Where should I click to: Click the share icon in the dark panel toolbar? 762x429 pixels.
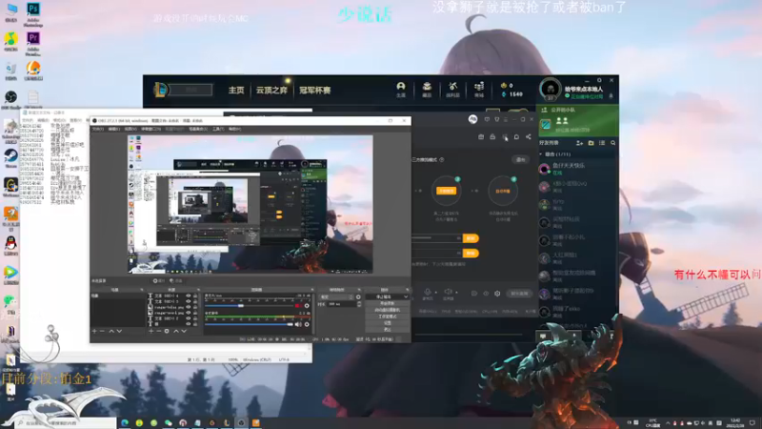coord(529,137)
